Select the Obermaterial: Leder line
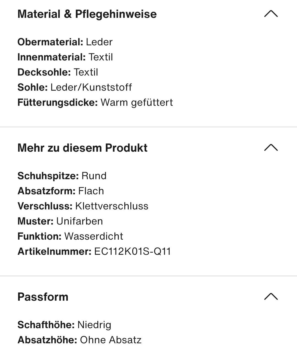 pos(65,42)
